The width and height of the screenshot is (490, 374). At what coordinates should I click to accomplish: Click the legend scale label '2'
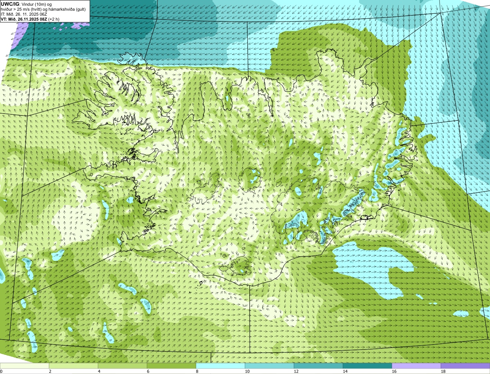50,371
